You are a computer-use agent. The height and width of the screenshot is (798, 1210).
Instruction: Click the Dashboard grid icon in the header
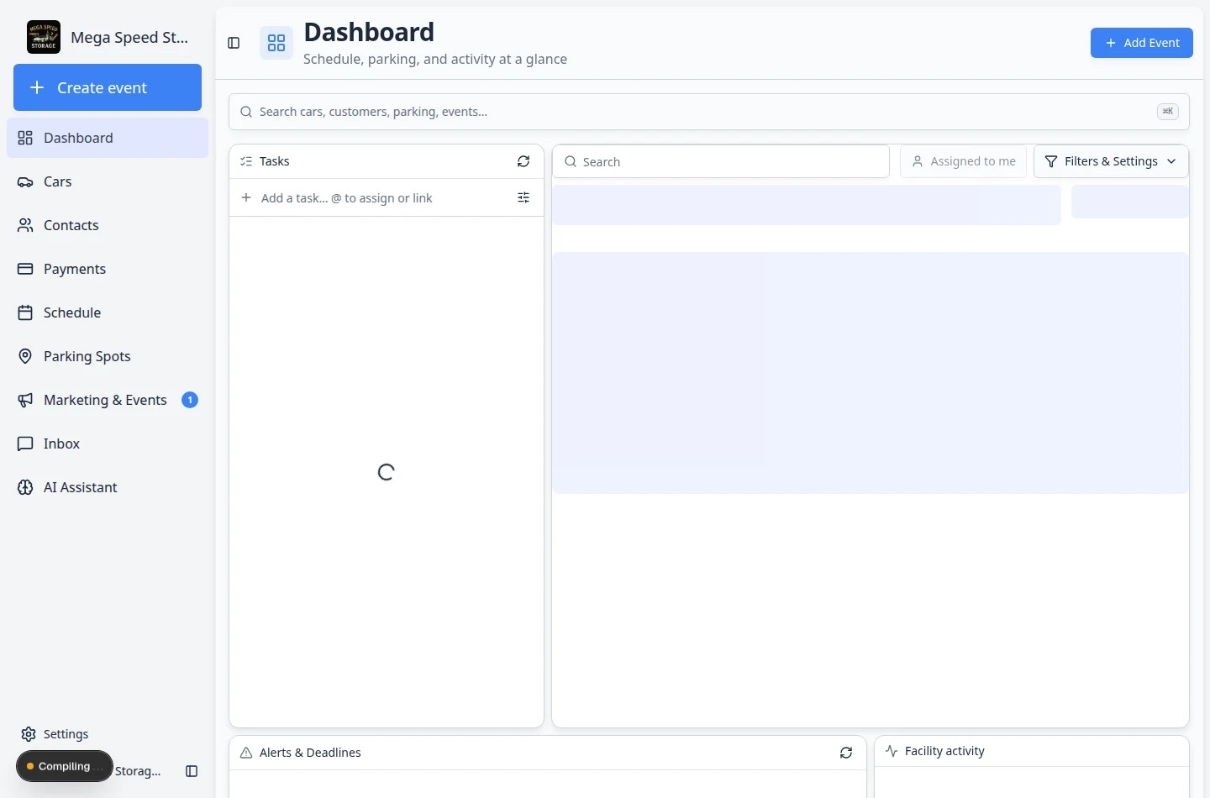(x=276, y=43)
